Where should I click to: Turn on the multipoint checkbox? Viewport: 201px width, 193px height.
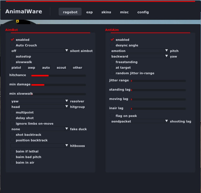point(12,112)
